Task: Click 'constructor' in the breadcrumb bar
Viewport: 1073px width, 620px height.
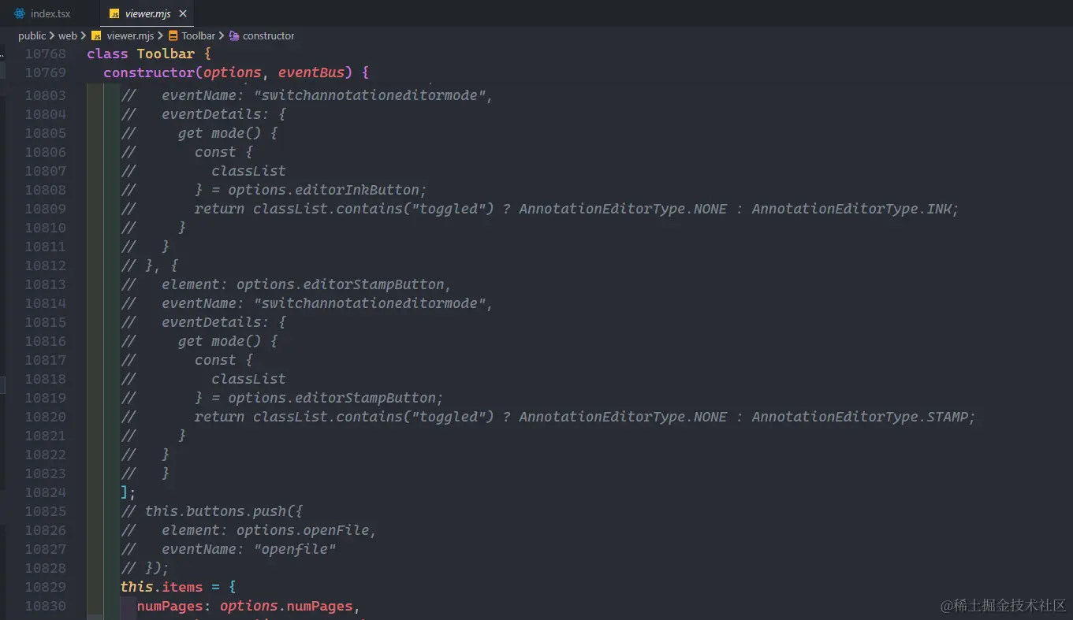Action: point(267,35)
